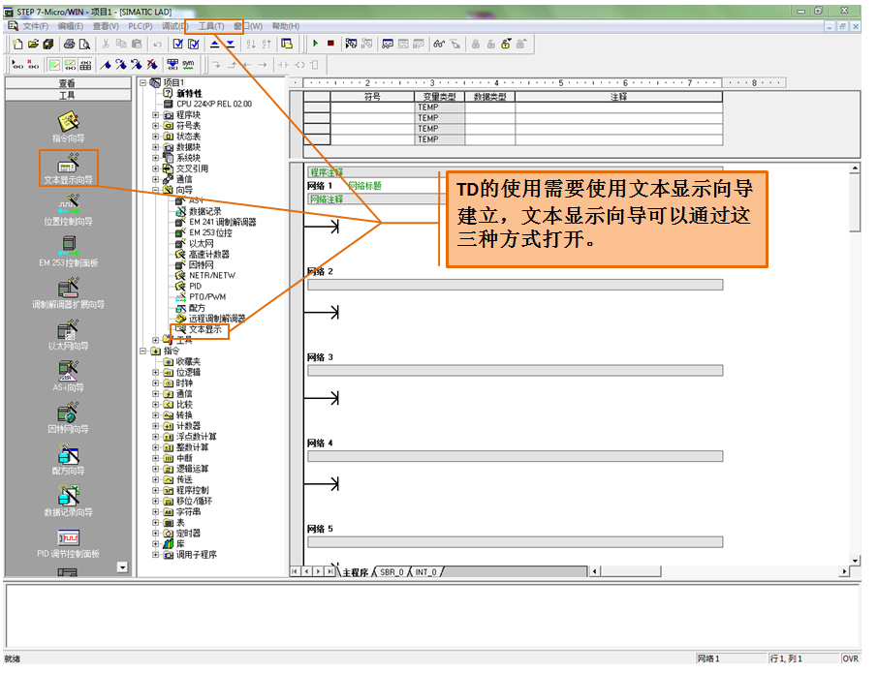Expand the 定时器 instruction folder
878x673 pixels.
click(x=156, y=534)
